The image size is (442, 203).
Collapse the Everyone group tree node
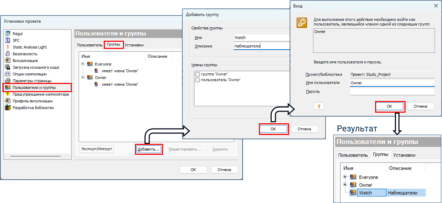[x=83, y=64]
